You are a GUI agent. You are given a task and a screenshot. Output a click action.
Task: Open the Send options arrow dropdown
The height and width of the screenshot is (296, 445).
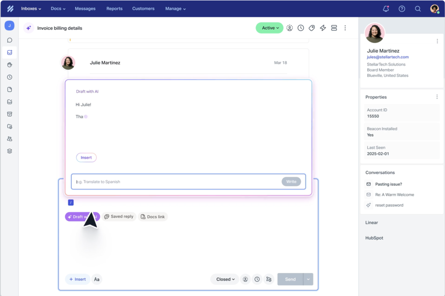tap(308, 279)
